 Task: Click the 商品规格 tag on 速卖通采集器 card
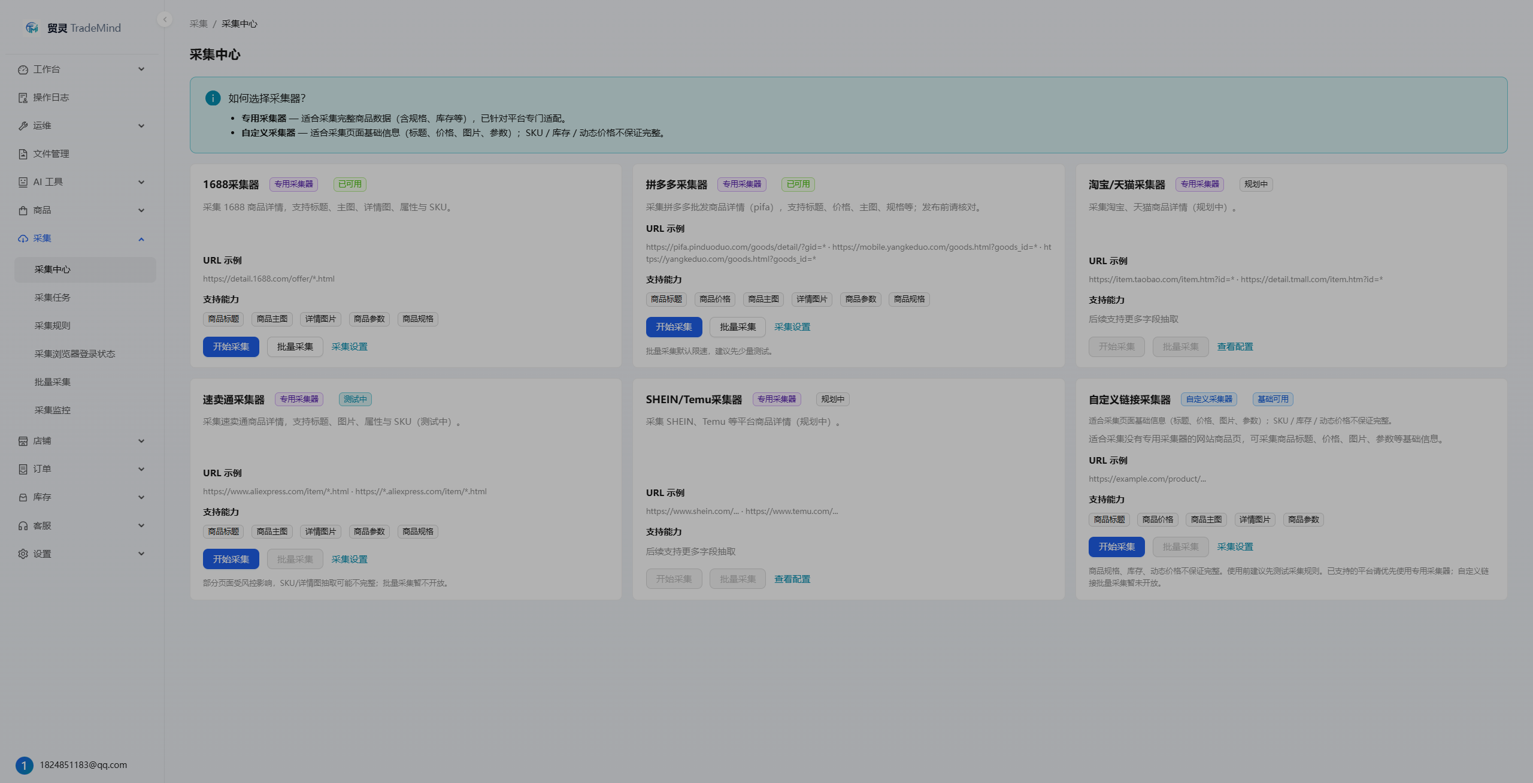pyautogui.click(x=418, y=532)
